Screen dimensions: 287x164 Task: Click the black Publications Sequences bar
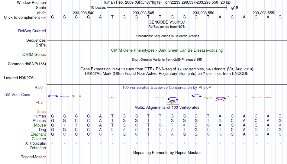[x=167, y=40]
